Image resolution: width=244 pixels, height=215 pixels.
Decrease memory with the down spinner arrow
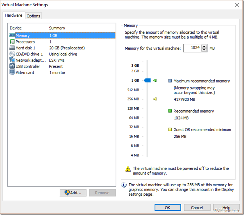coord(204,50)
